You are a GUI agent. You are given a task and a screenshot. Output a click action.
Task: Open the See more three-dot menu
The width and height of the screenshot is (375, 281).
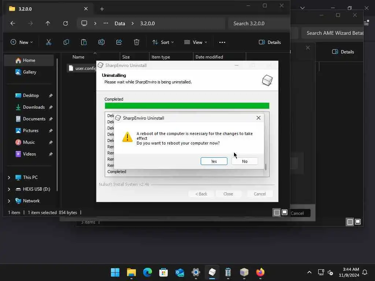[x=222, y=42]
